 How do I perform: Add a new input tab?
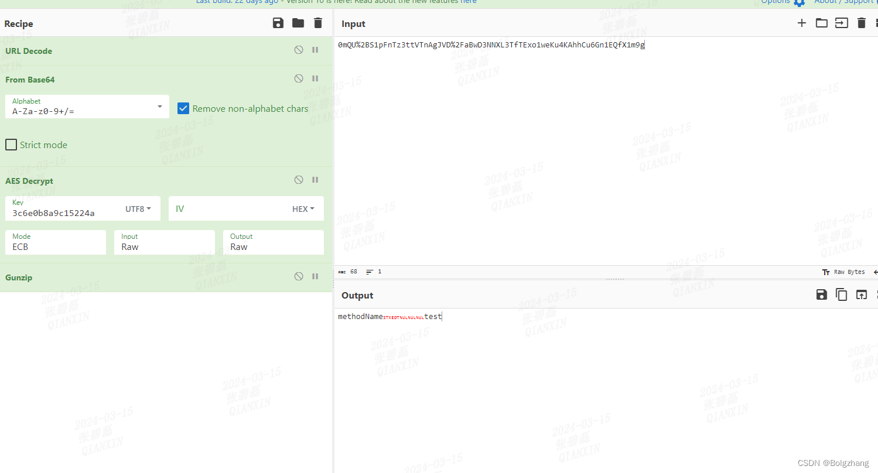coord(802,23)
